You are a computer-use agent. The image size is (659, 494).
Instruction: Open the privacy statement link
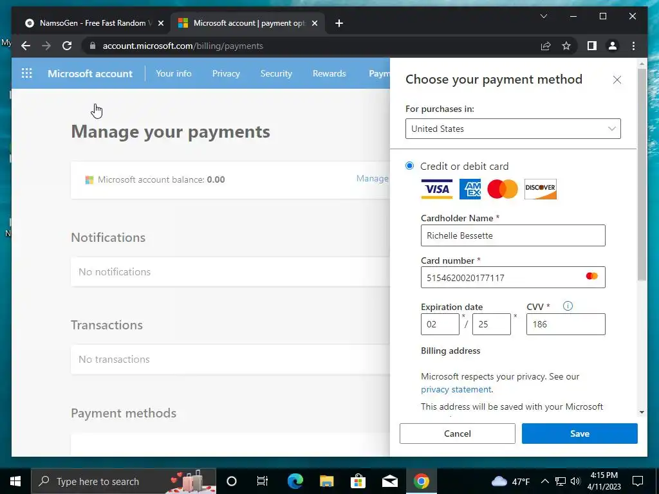(456, 389)
